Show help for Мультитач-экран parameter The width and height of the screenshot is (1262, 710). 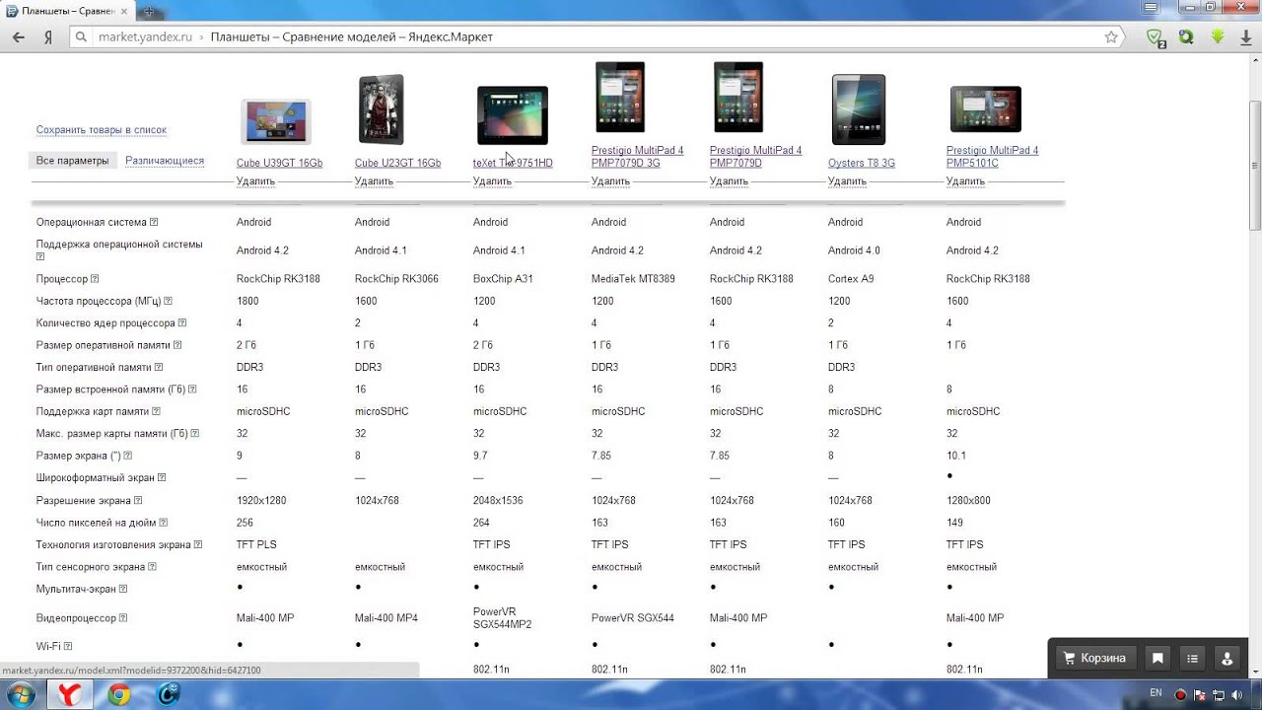click(x=123, y=590)
